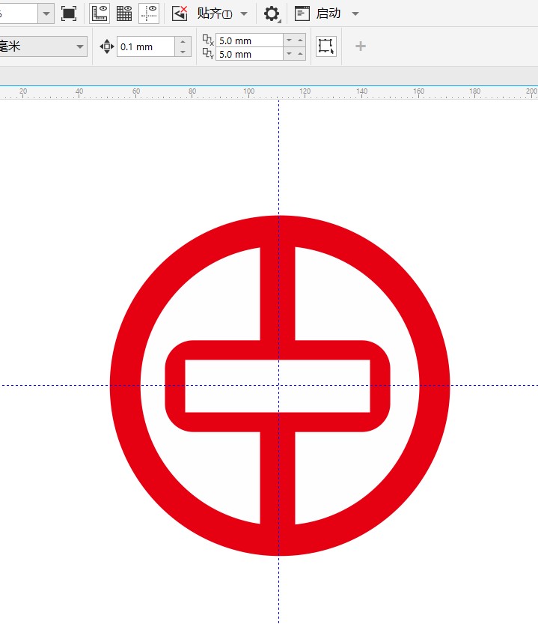The width and height of the screenshot is (538, 624).
Task: Click the nudge distance arrows icon
Action: pyautogui.click(x=106, y=46)
